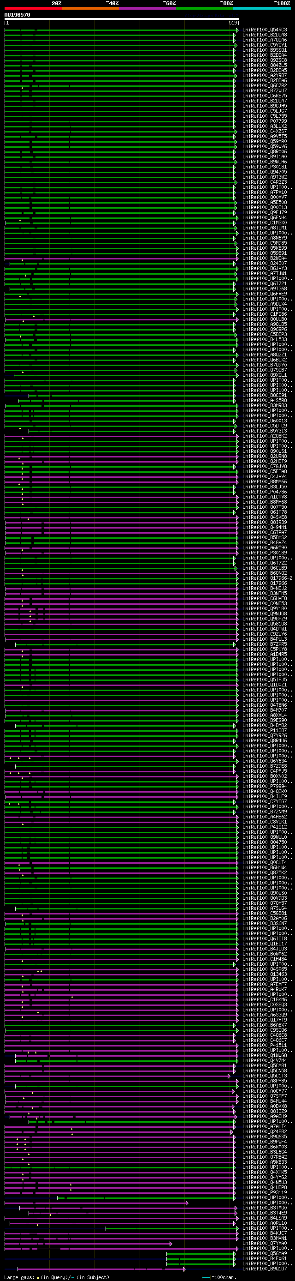Click the white query sequence bar
This screenshot has height=1281, width=295.
point(122,19)
